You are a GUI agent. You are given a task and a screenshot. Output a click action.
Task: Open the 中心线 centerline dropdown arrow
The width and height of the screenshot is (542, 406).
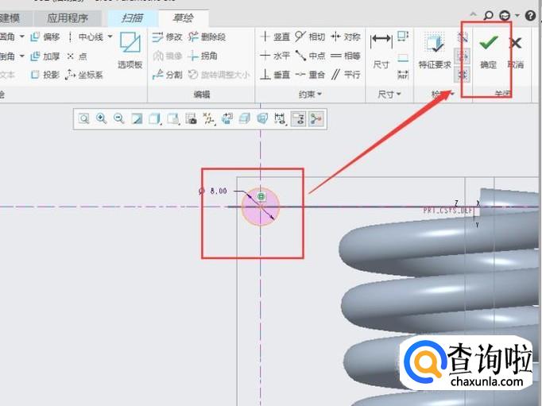coord(110,37)
